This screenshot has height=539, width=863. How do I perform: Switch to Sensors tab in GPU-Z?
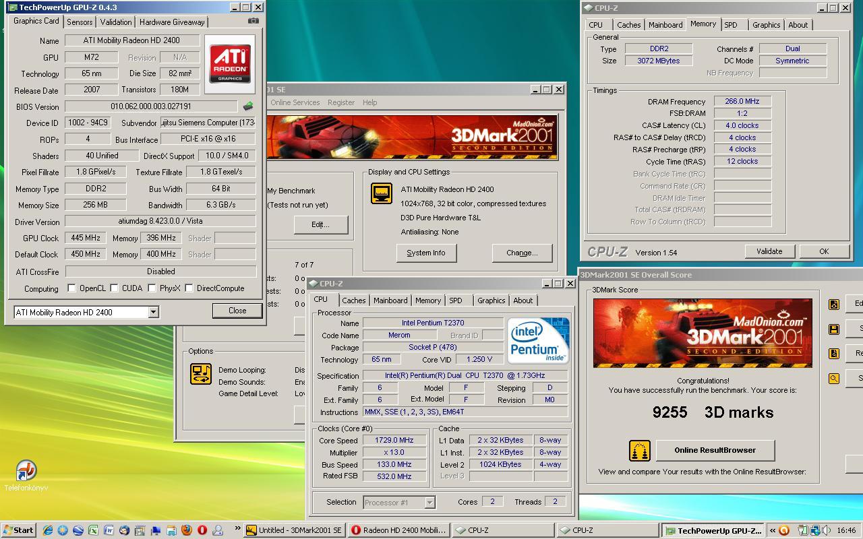(x=80, y=22)
